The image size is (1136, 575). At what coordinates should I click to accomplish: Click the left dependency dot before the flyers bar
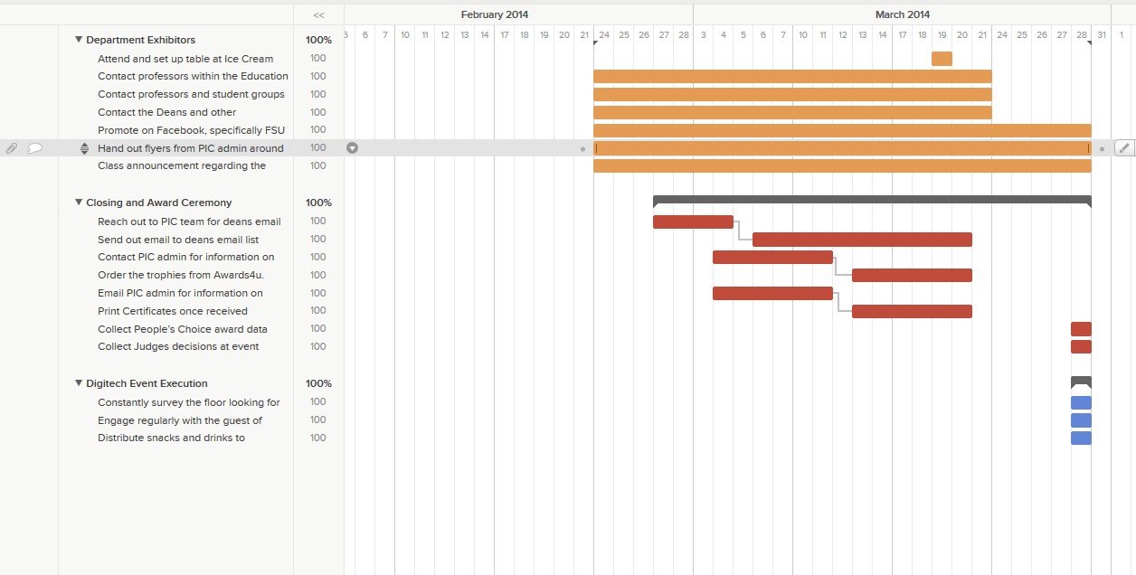click(x=582, y=148)
